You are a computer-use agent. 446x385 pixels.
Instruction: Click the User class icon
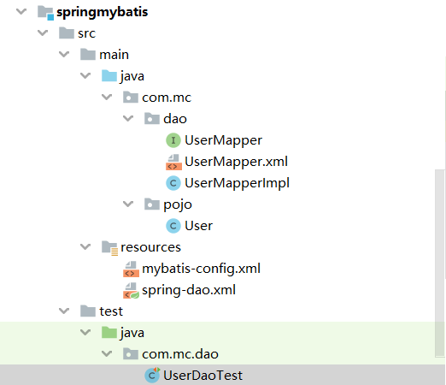coord(173,226)
